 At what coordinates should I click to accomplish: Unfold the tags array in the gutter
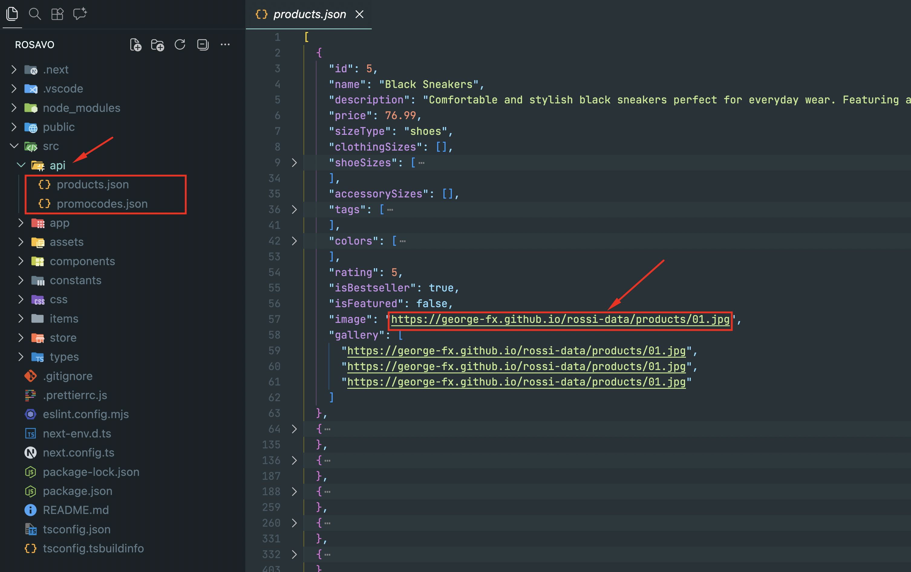click(x=294, y=210)
